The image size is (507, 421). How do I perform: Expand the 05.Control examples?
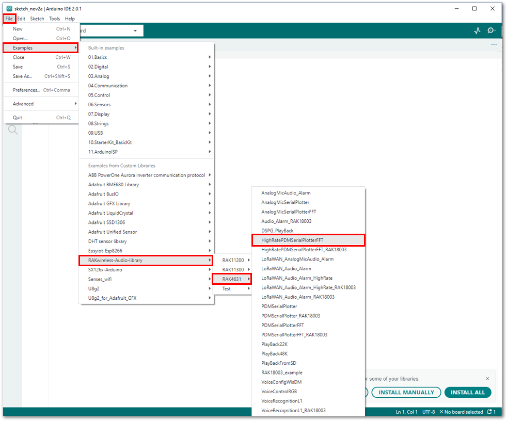(x=147, y=95)
